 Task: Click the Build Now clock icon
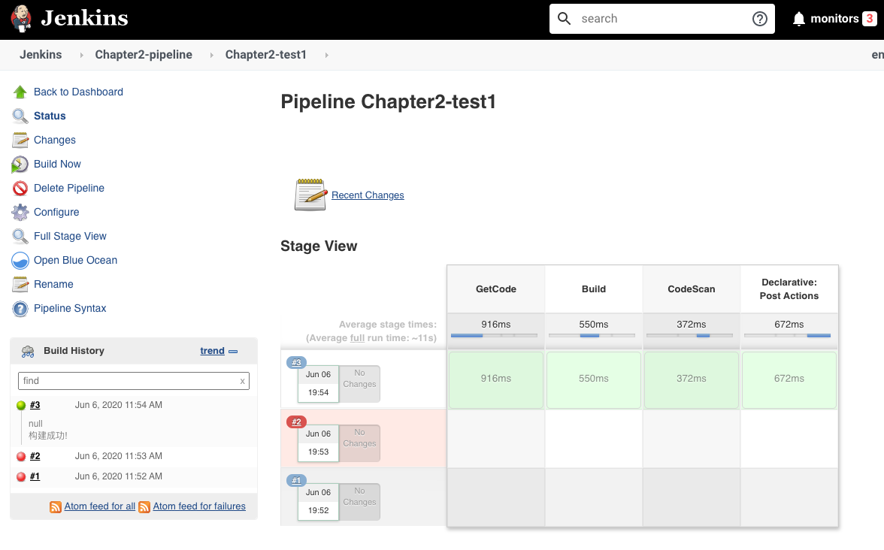(20, 165)
